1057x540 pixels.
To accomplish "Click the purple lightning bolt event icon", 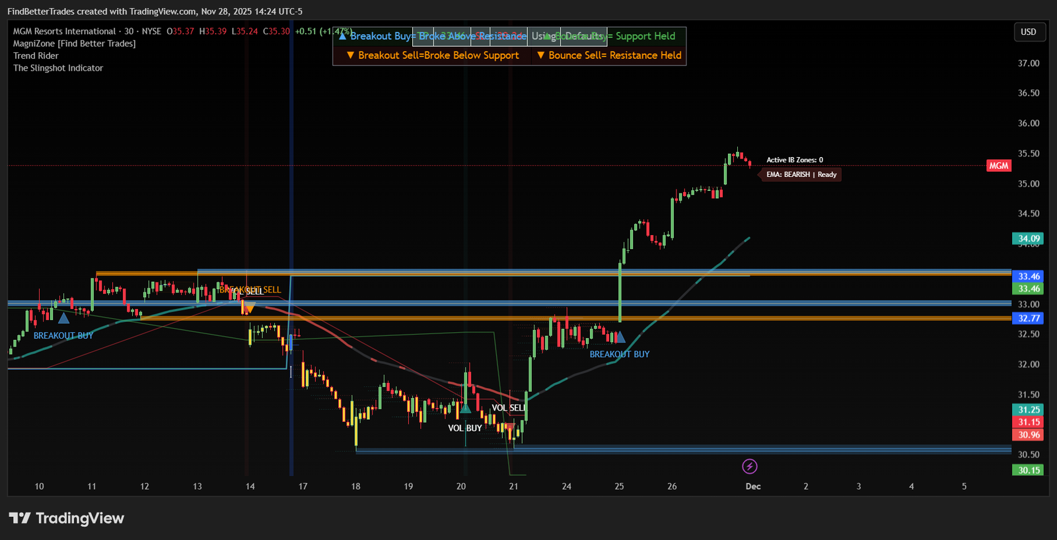I will click(x=749, y=467).
